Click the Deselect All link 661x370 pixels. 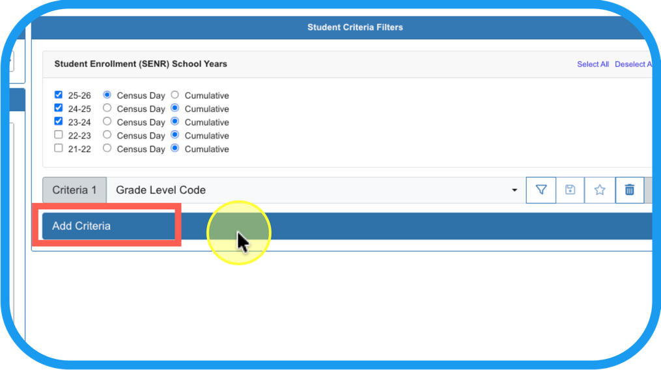(633, 64)
